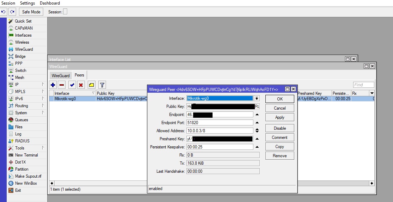Click the Find search box
This screenshot has width=393, height=202.
coord(364,85)
